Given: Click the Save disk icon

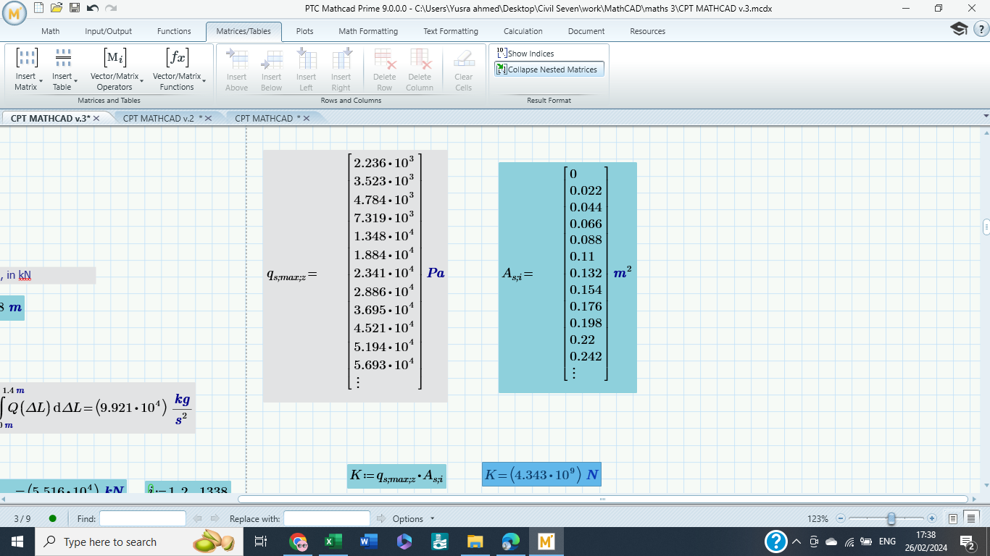Looking at the screenshot, I should coord(74,8).
